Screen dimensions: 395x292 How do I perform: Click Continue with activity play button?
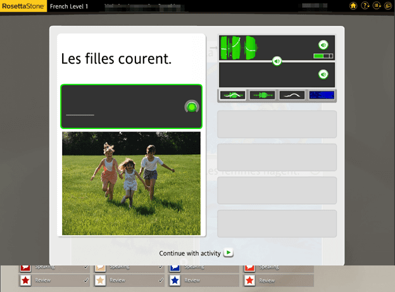pos(229,253)
